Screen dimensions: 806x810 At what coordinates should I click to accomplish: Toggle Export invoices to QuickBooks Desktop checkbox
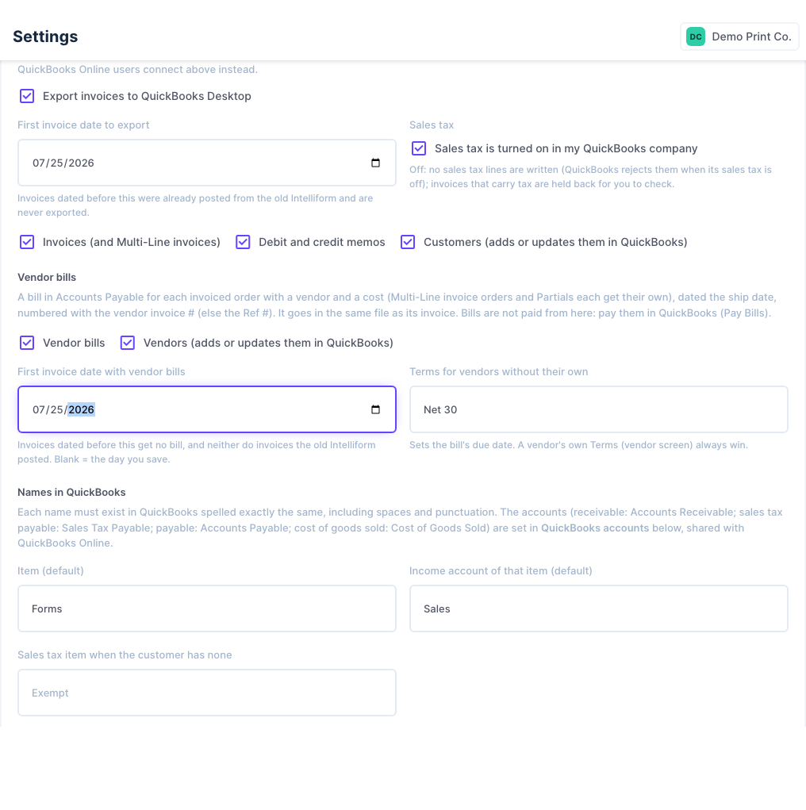[27, 96]
